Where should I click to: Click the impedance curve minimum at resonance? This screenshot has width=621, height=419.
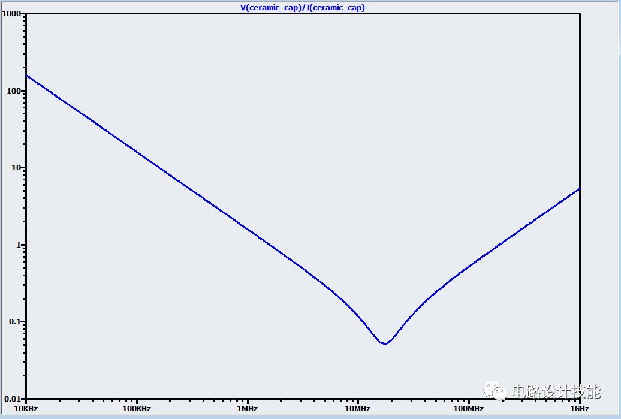385,343
